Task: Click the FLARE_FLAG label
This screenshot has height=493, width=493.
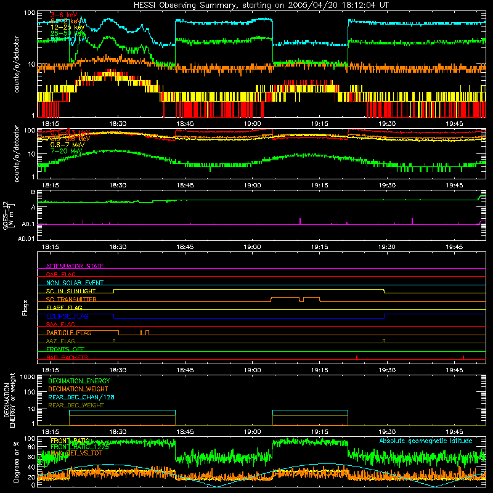Action: pyautogui.click(x=64, y=308)
